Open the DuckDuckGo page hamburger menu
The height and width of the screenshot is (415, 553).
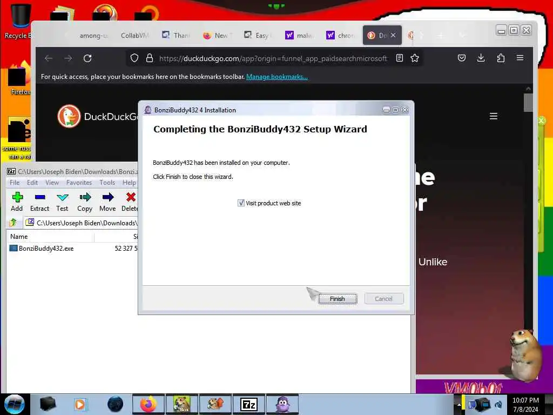click(494, 116)
